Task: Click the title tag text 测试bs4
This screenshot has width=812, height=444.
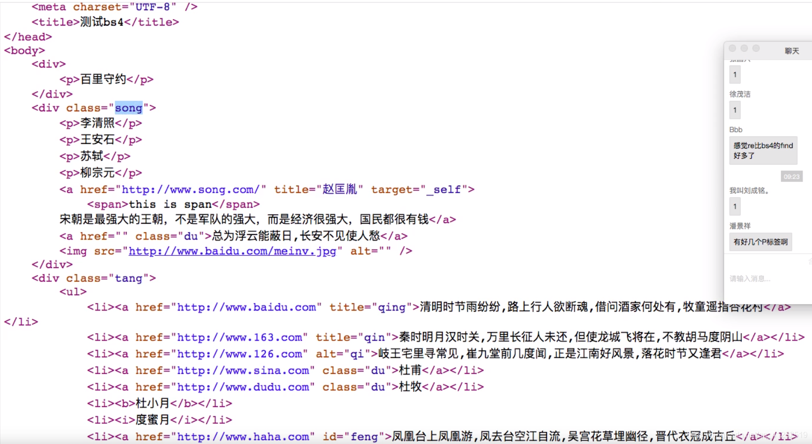Action: pyautogui.click(x=102, y=22)
